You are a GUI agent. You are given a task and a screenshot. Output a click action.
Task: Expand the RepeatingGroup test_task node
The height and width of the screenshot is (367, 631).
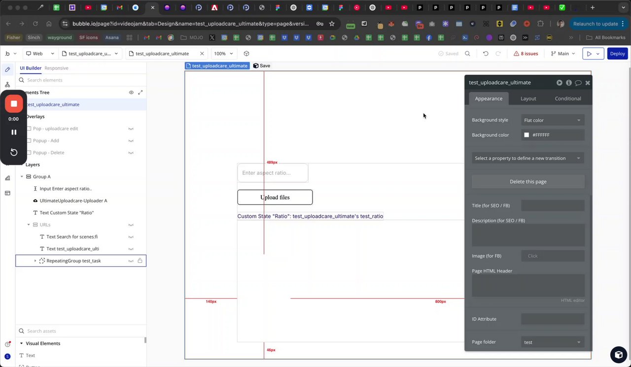coord(35,261)
